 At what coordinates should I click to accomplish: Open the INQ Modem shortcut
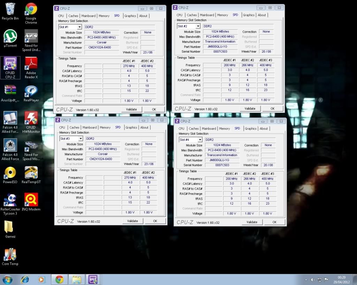tap(31, 202)
